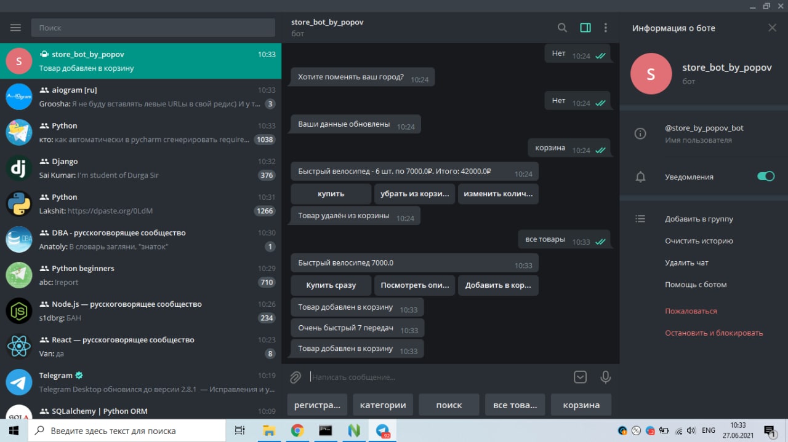Viewport: 788px width, 442px height.
Task: Click the Ваши данные обновлены message
Action: pos(356,124)
